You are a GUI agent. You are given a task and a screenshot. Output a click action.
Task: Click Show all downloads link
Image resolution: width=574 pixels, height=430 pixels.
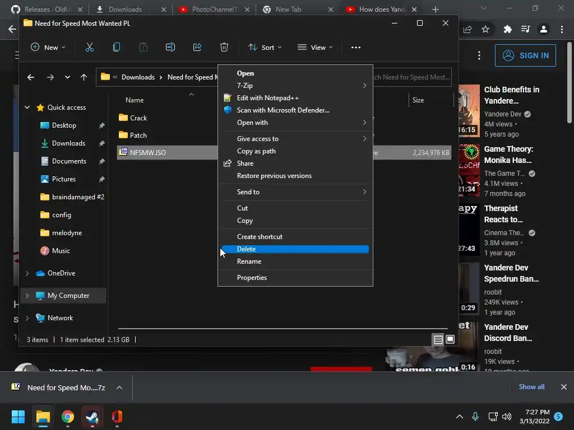pyautogui.click(x=531, y=387)
